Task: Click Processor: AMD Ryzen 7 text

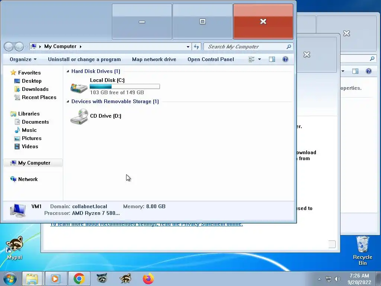Action: point(82,213)
